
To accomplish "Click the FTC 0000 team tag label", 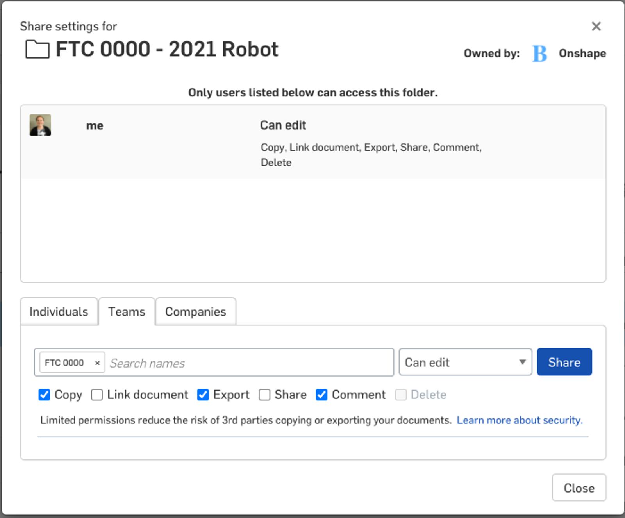I will point(64,363).
